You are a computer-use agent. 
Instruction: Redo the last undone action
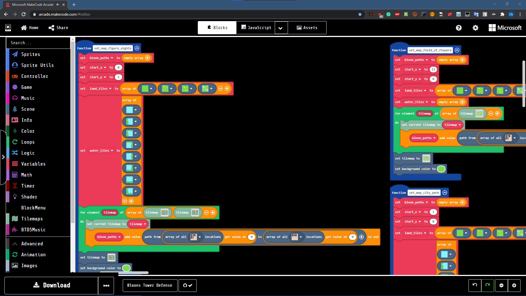(487, 285)
